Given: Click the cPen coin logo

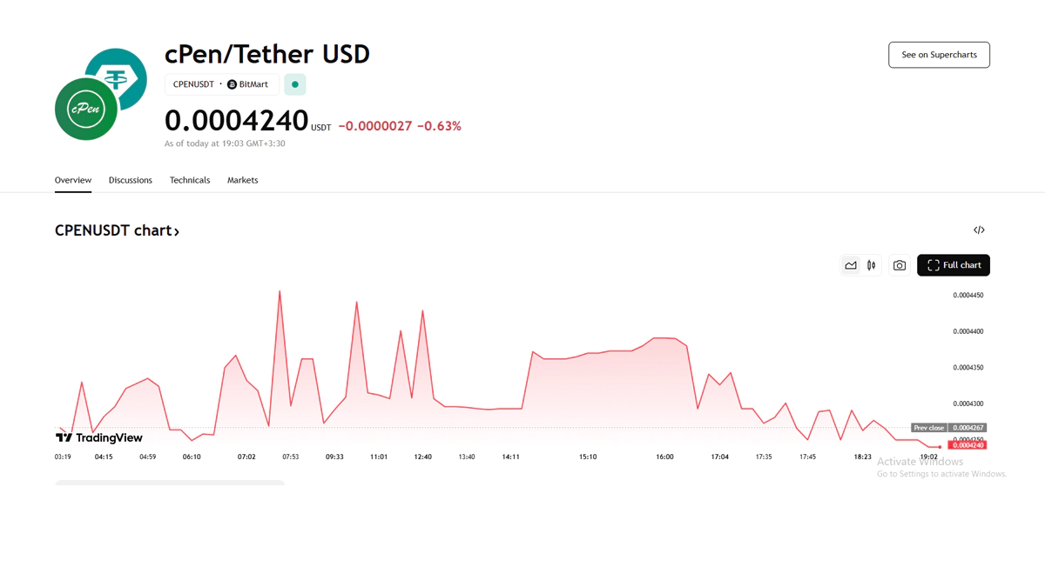Looking at the screenshot, I should pos(85,110).
